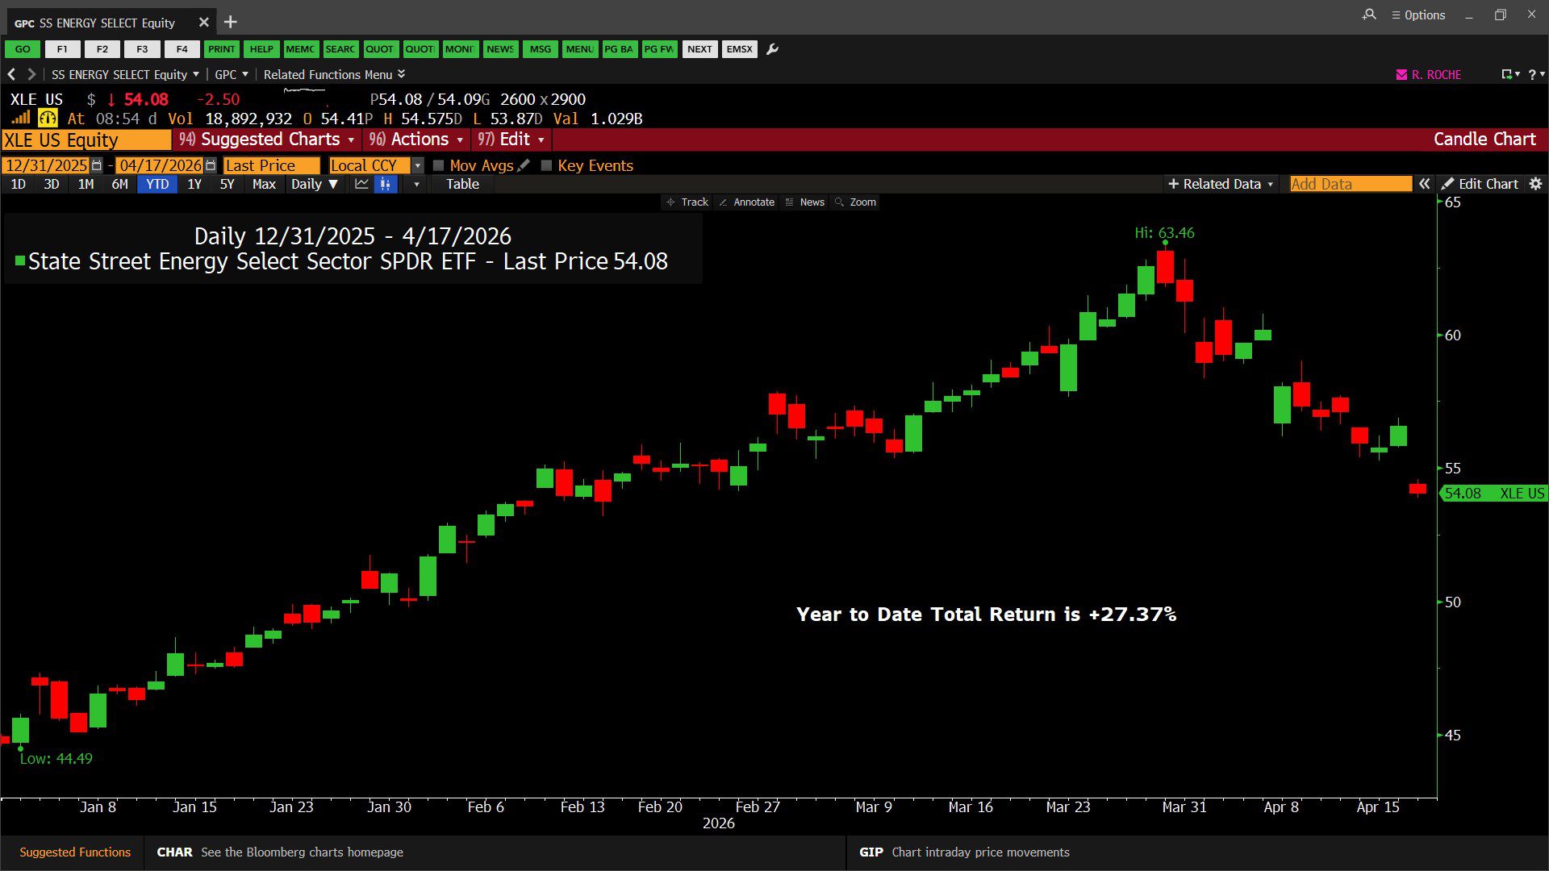Open the pink message envelope icon
Image resolution: width=1549 pixels, height=871 pixels.
pos(1401,74)
